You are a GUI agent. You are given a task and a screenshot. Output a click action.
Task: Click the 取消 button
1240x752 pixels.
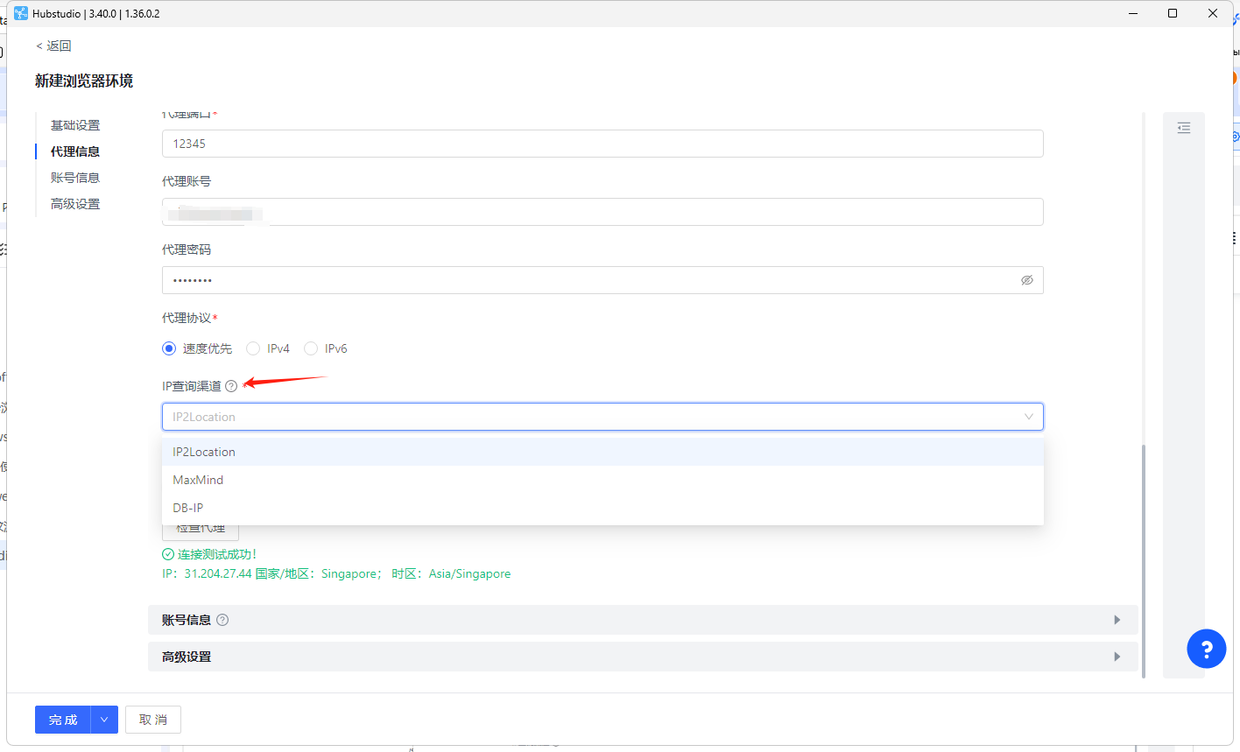152,720
